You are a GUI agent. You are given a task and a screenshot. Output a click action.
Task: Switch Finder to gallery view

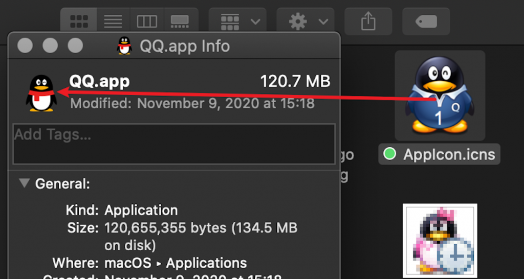pos(179,21)
